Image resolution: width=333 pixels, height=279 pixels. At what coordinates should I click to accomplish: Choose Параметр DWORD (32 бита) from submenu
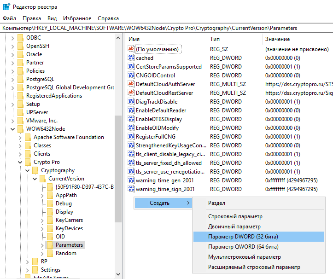259,237
